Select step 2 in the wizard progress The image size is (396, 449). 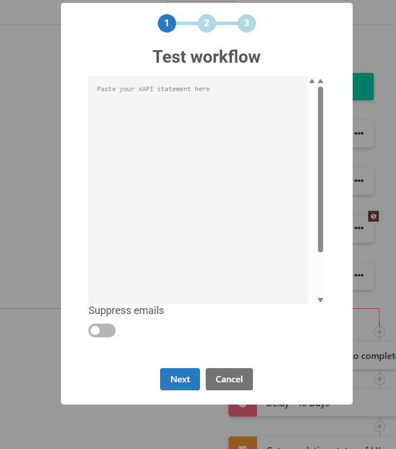click(x=206, y=23)
